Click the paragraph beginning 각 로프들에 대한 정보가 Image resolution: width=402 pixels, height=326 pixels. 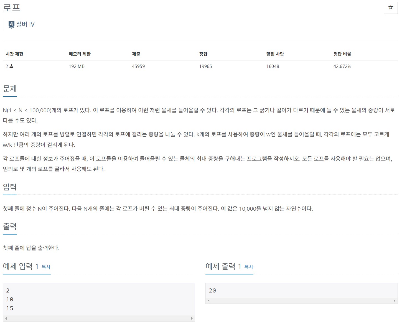coord(197,164)
